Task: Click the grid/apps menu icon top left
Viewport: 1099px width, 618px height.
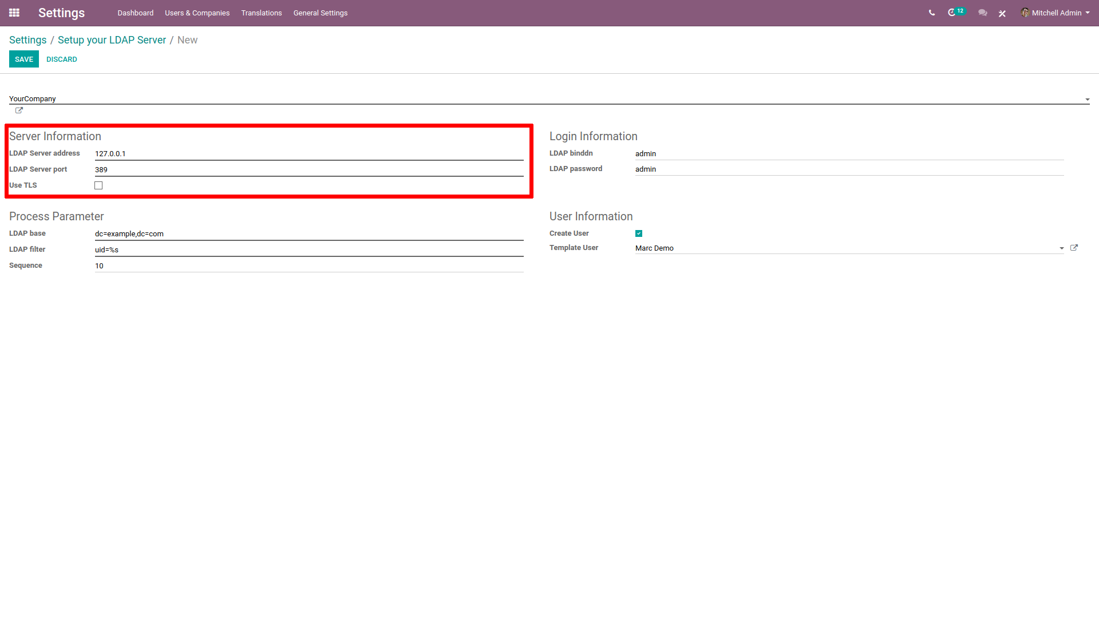Action: pos(14,13)
